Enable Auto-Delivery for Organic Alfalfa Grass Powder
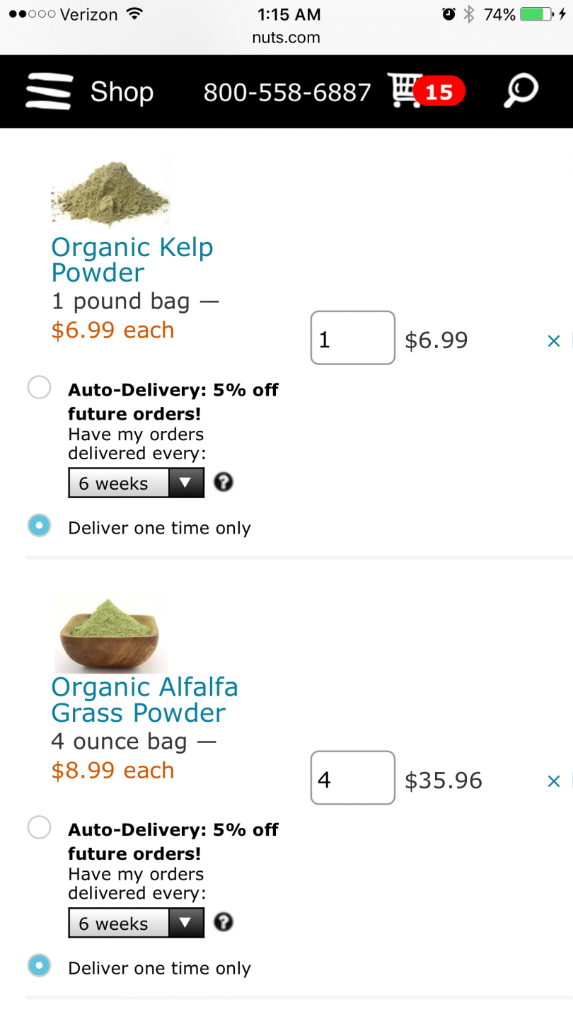 pyautogui.click(x=39, y=827)
